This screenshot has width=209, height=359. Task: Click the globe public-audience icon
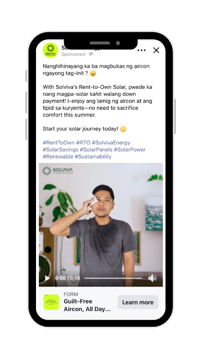pyautogui.click(x=91, y=54)
